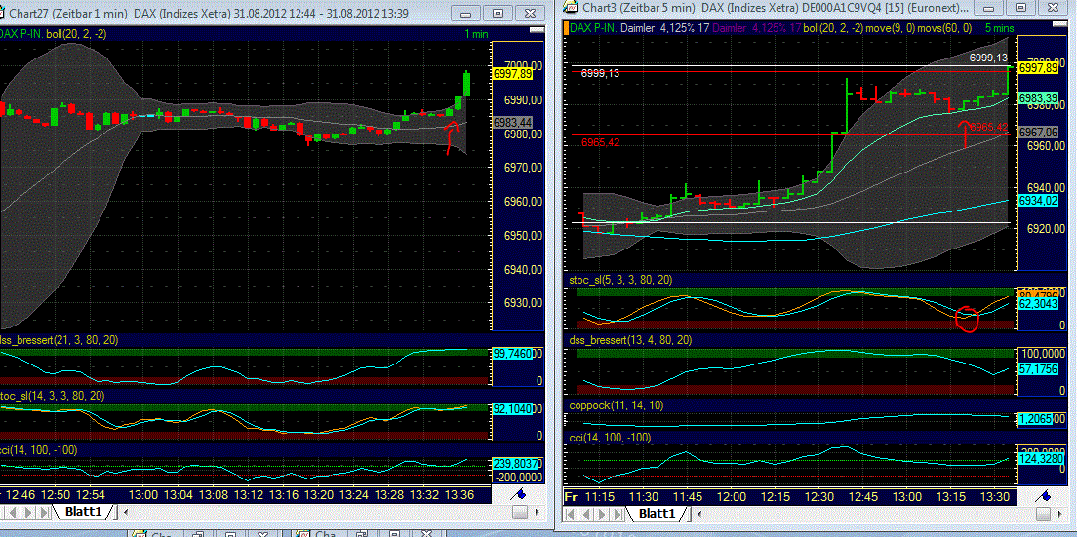Click the left scroll arrow in Chart3
The width and height of the screenshot is (1077, 537).
(x=698, y=513)
